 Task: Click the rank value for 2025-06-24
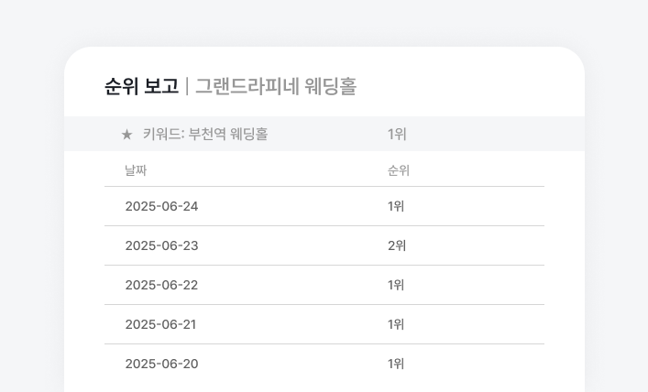click(396, 206)
